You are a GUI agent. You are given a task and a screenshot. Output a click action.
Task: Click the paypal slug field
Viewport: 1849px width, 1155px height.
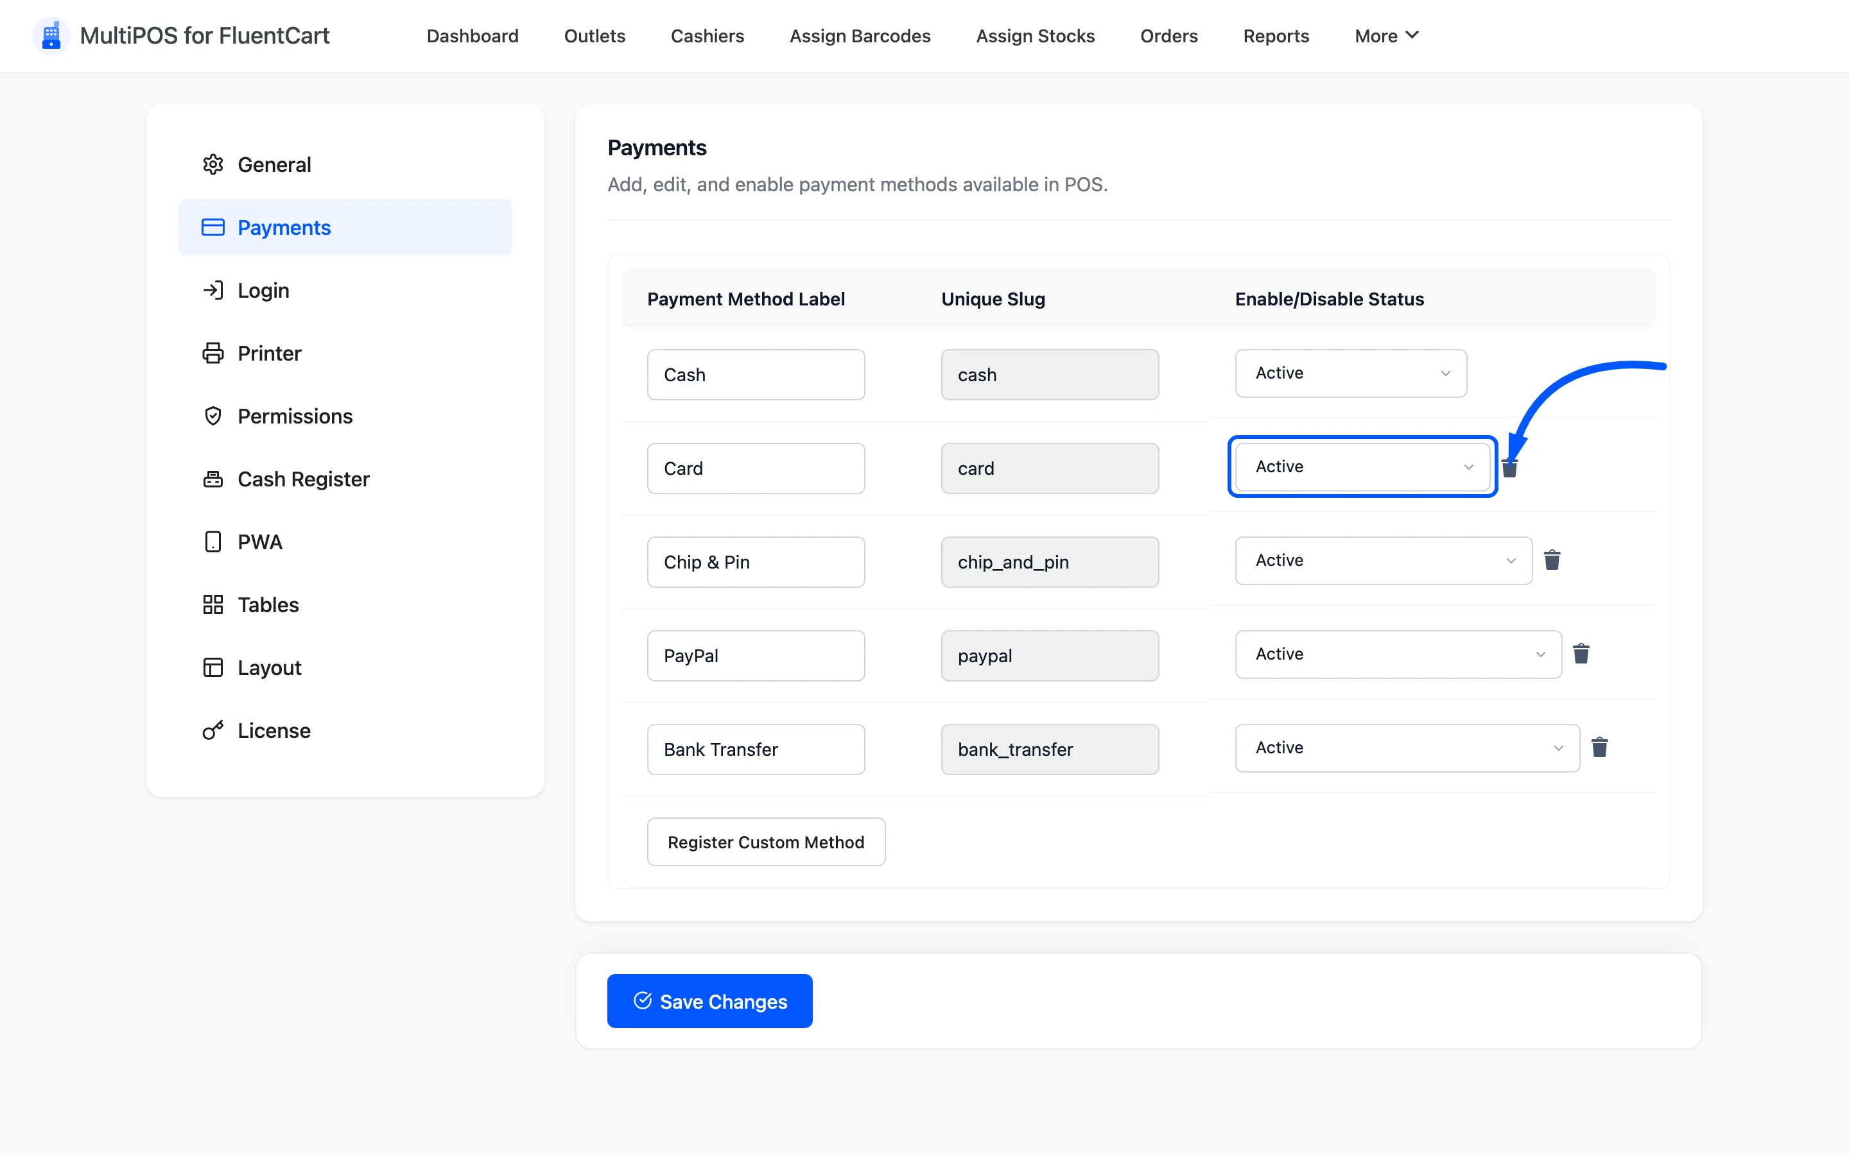point(1050,655)
